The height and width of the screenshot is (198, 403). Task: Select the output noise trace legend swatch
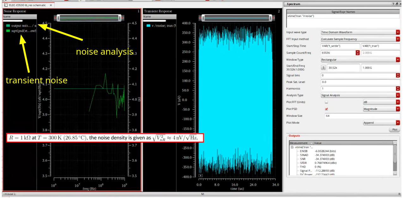click(x=8, y=25)
